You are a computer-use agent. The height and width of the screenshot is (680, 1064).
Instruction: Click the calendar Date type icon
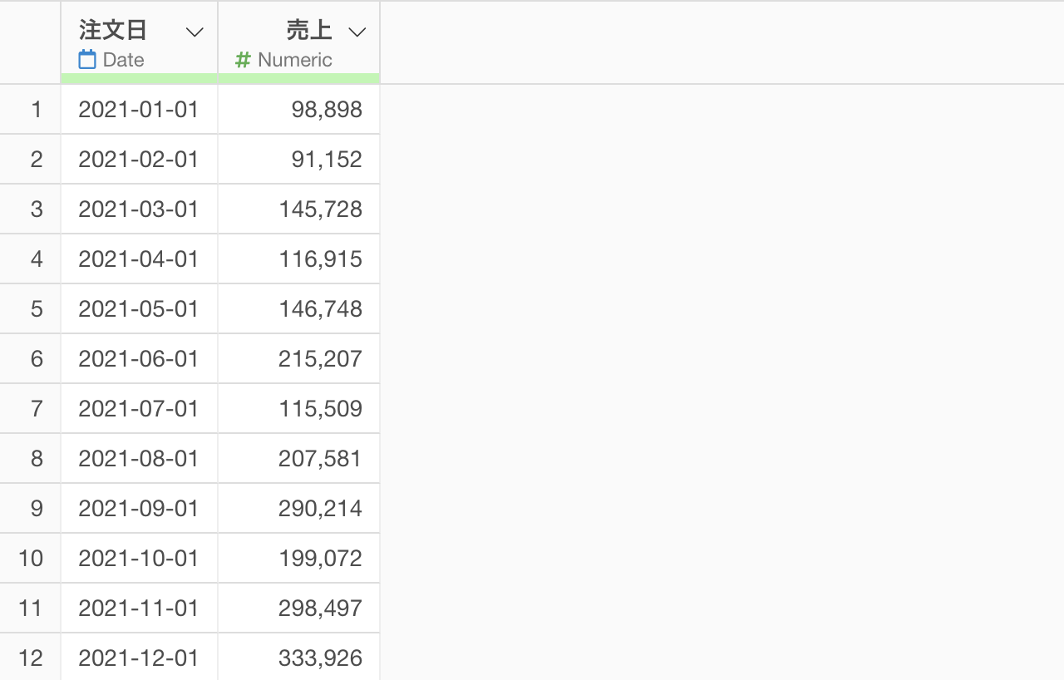[x=87, y=59]
